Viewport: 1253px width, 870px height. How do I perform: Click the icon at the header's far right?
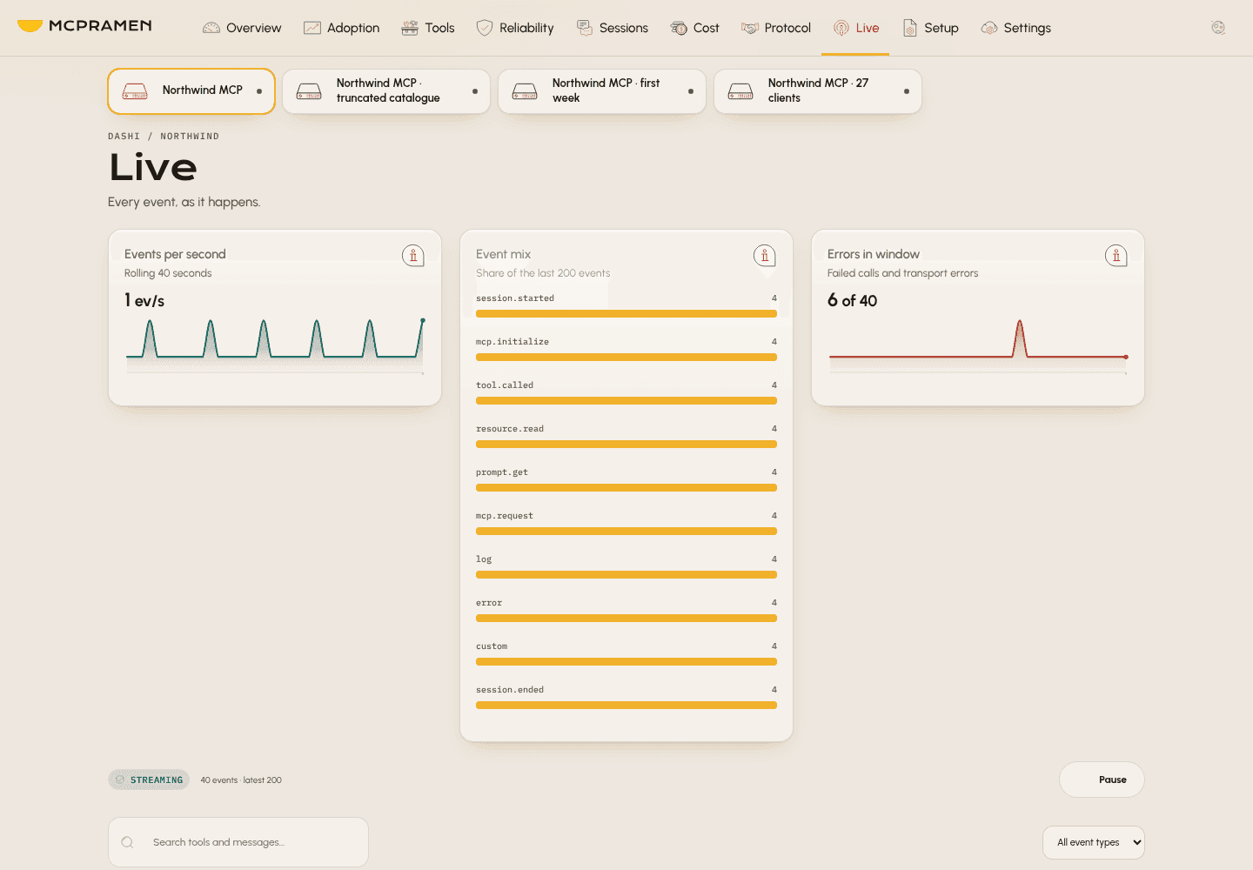1218,28
